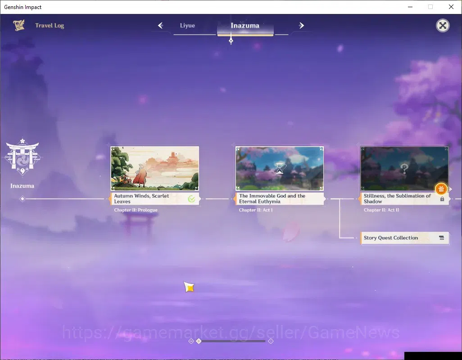Image resolution: width=462 pixels, height=360 pixels.
Task: Open The Immovable God chapter thumbnail
Action: click(x=279, y=168)
